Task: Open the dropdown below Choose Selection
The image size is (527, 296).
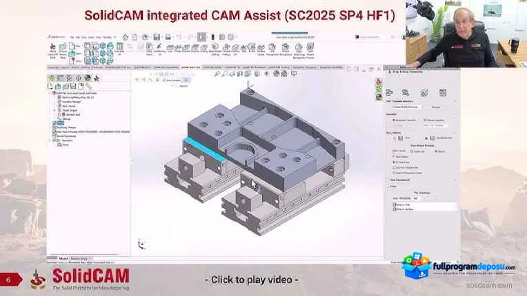Action: (435, 125)
